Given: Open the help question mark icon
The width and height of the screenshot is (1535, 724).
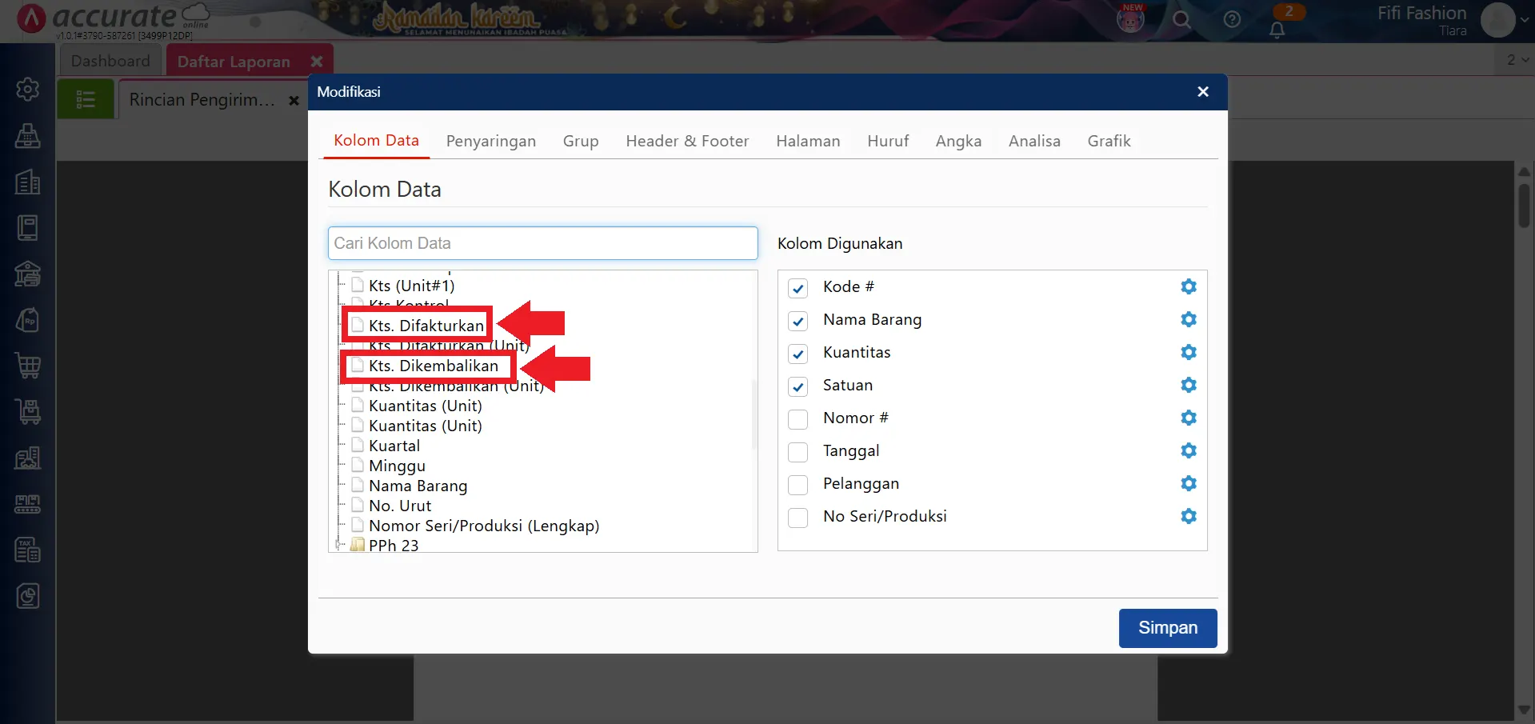Looking at the screenshot, I should coord(1232,20).
